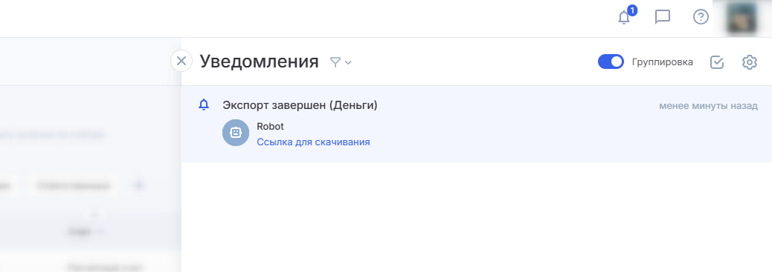The width and height of the screenshot is (772, 272).
Task: Open the notifications bell in top bar
Action: pos(624,18)
